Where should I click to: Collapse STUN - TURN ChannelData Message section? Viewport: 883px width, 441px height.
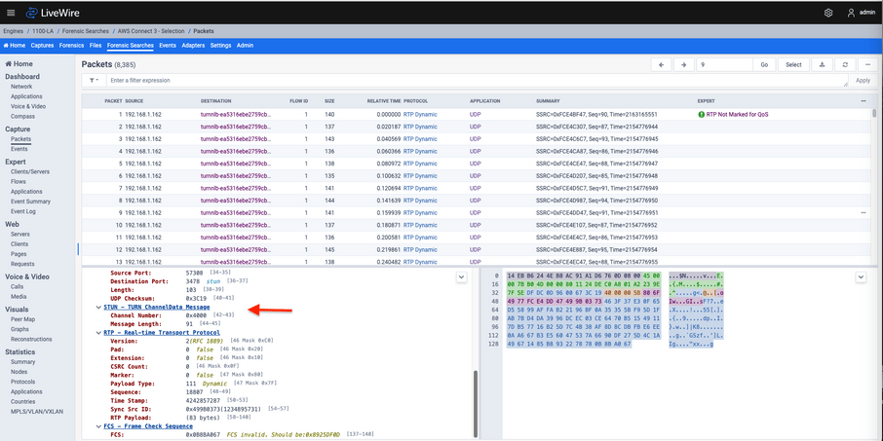click(x=99, y=307)
